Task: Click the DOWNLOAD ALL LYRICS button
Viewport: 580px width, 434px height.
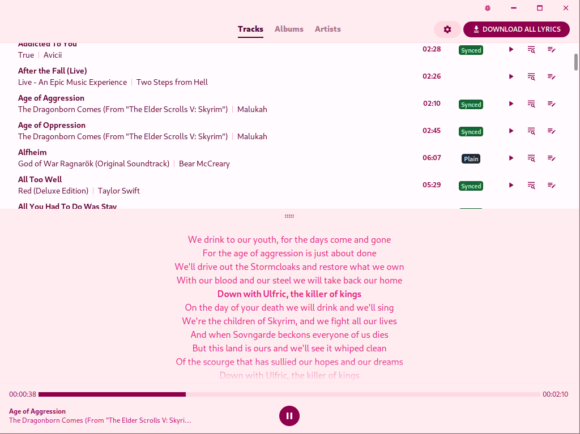Action: (x=516, y=29)
